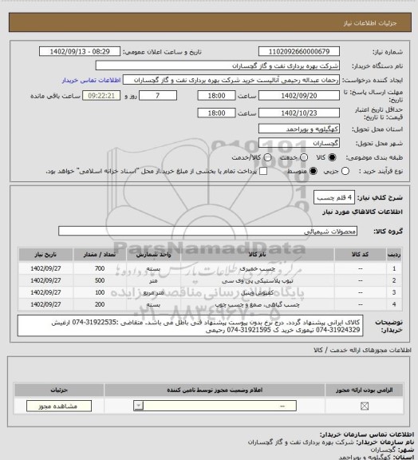This screenshot has height=460, width=418.
Task: Choose the متوسط purchase type radio
Action: pos(313,171)
